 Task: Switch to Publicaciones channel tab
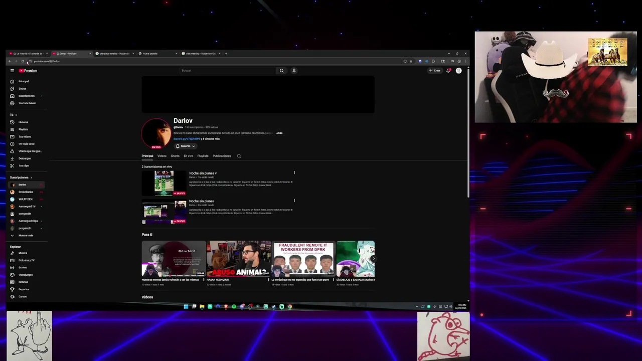(x=222, y=156)
